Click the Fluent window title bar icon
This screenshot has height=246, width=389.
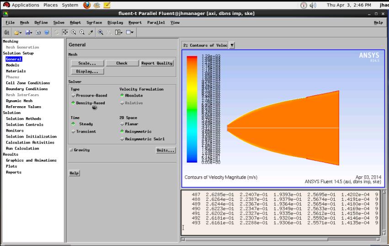click(5, 14)
